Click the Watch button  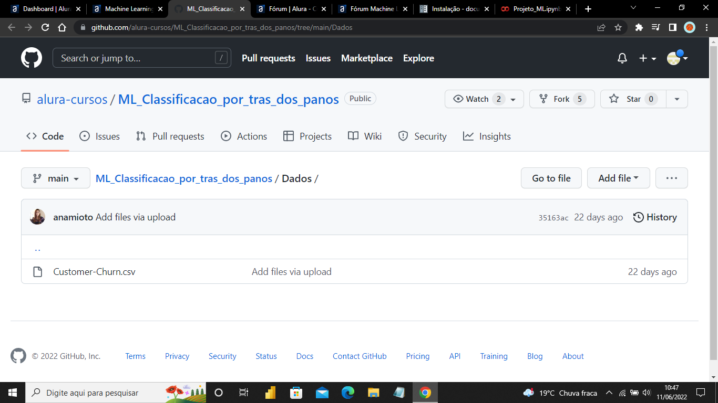pyautogui.click(x=484, y=99)
